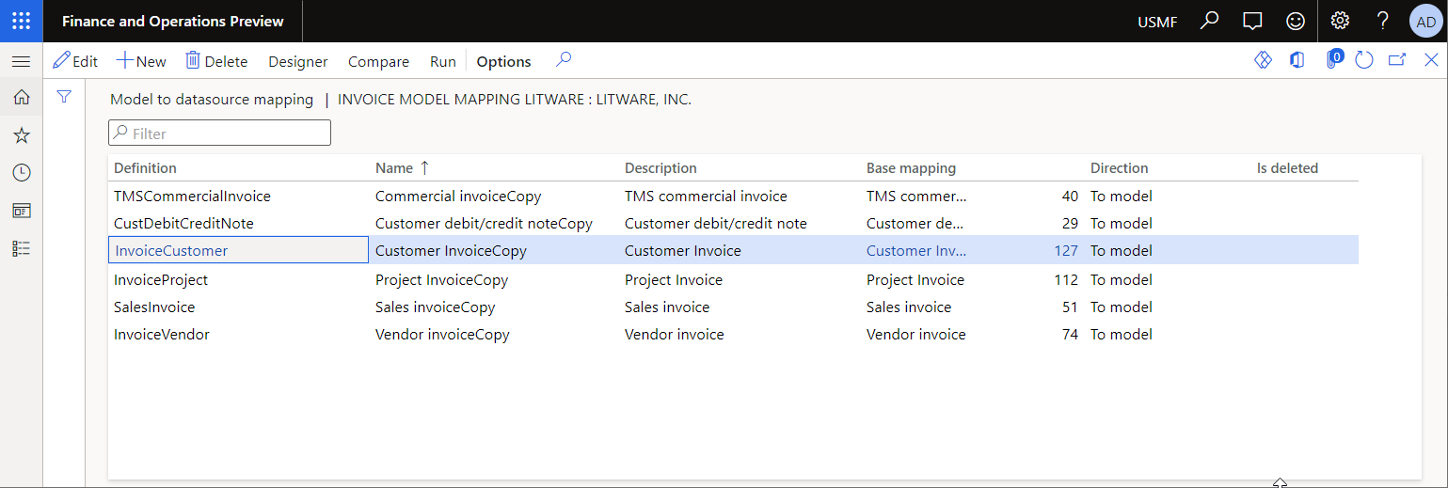
Task: Close the mapping page X icon
Action: pos(1431,60)
